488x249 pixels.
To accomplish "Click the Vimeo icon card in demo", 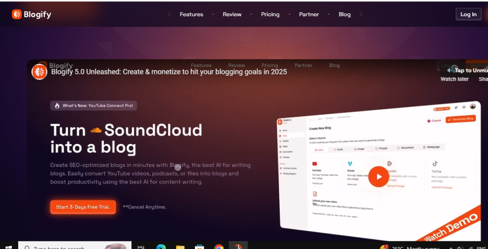I will pos(350,163).
